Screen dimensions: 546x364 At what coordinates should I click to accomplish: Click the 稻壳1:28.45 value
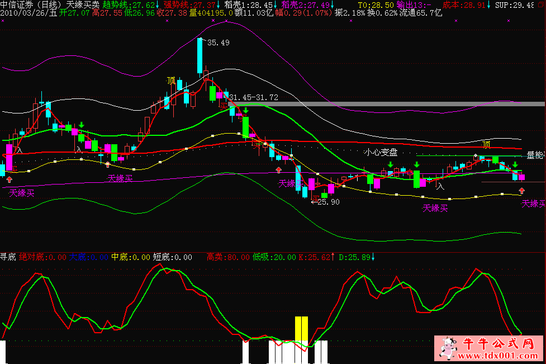[x=249, y=5]
